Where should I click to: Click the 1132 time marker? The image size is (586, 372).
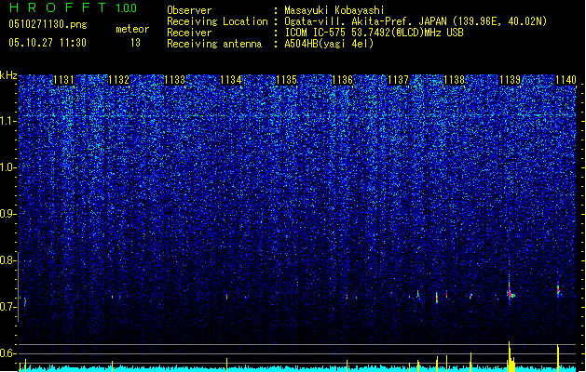pos(119,80)
